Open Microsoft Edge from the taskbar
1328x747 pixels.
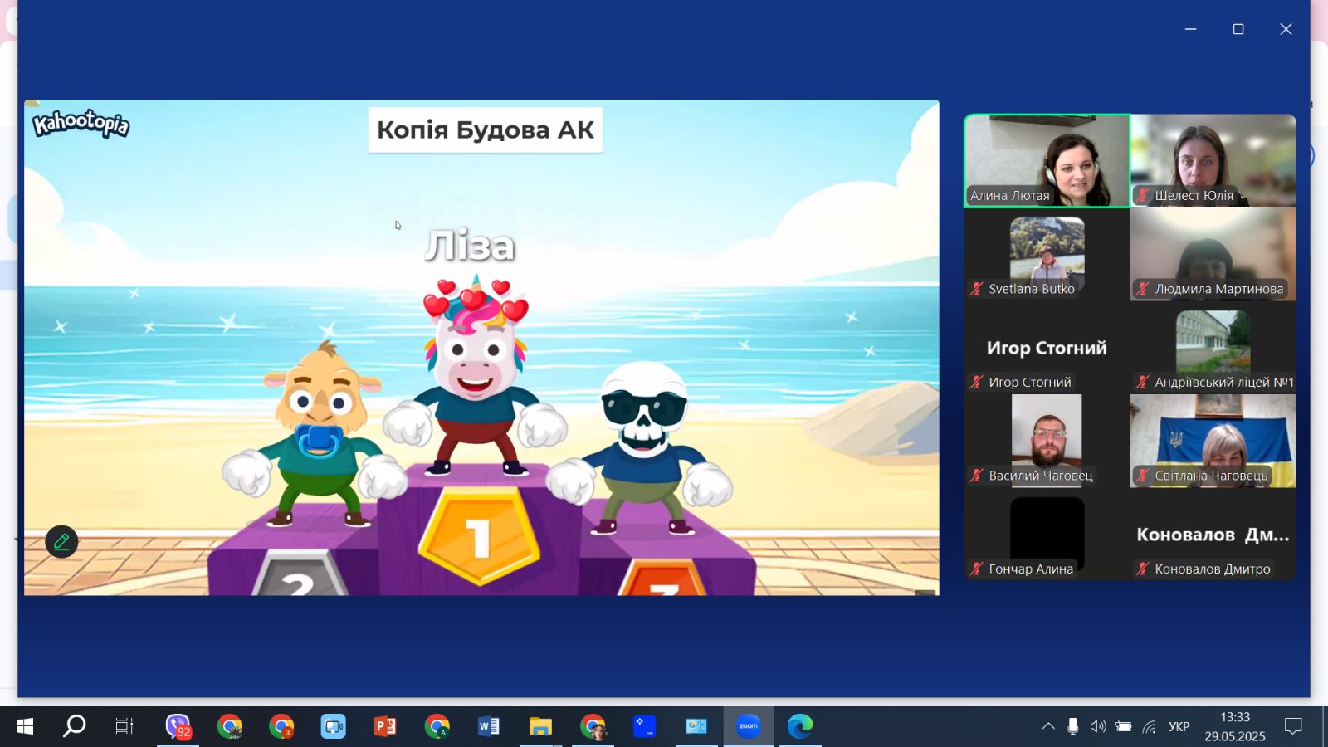pos(800,726)
